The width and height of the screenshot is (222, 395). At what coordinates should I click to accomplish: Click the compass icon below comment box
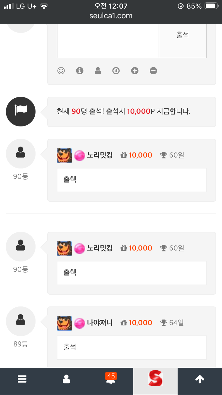tap(116, 71)
